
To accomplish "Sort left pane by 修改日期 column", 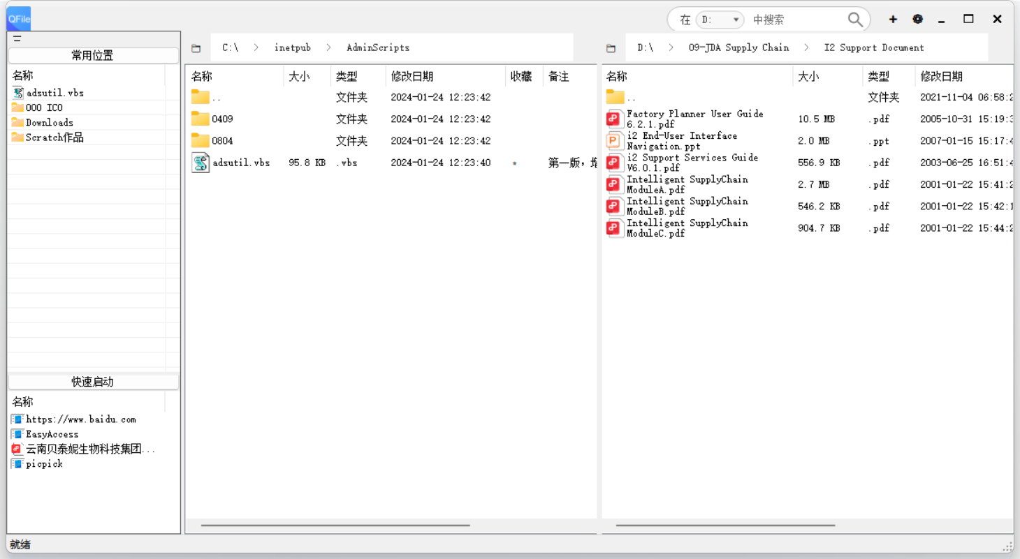I will point(446,76).
